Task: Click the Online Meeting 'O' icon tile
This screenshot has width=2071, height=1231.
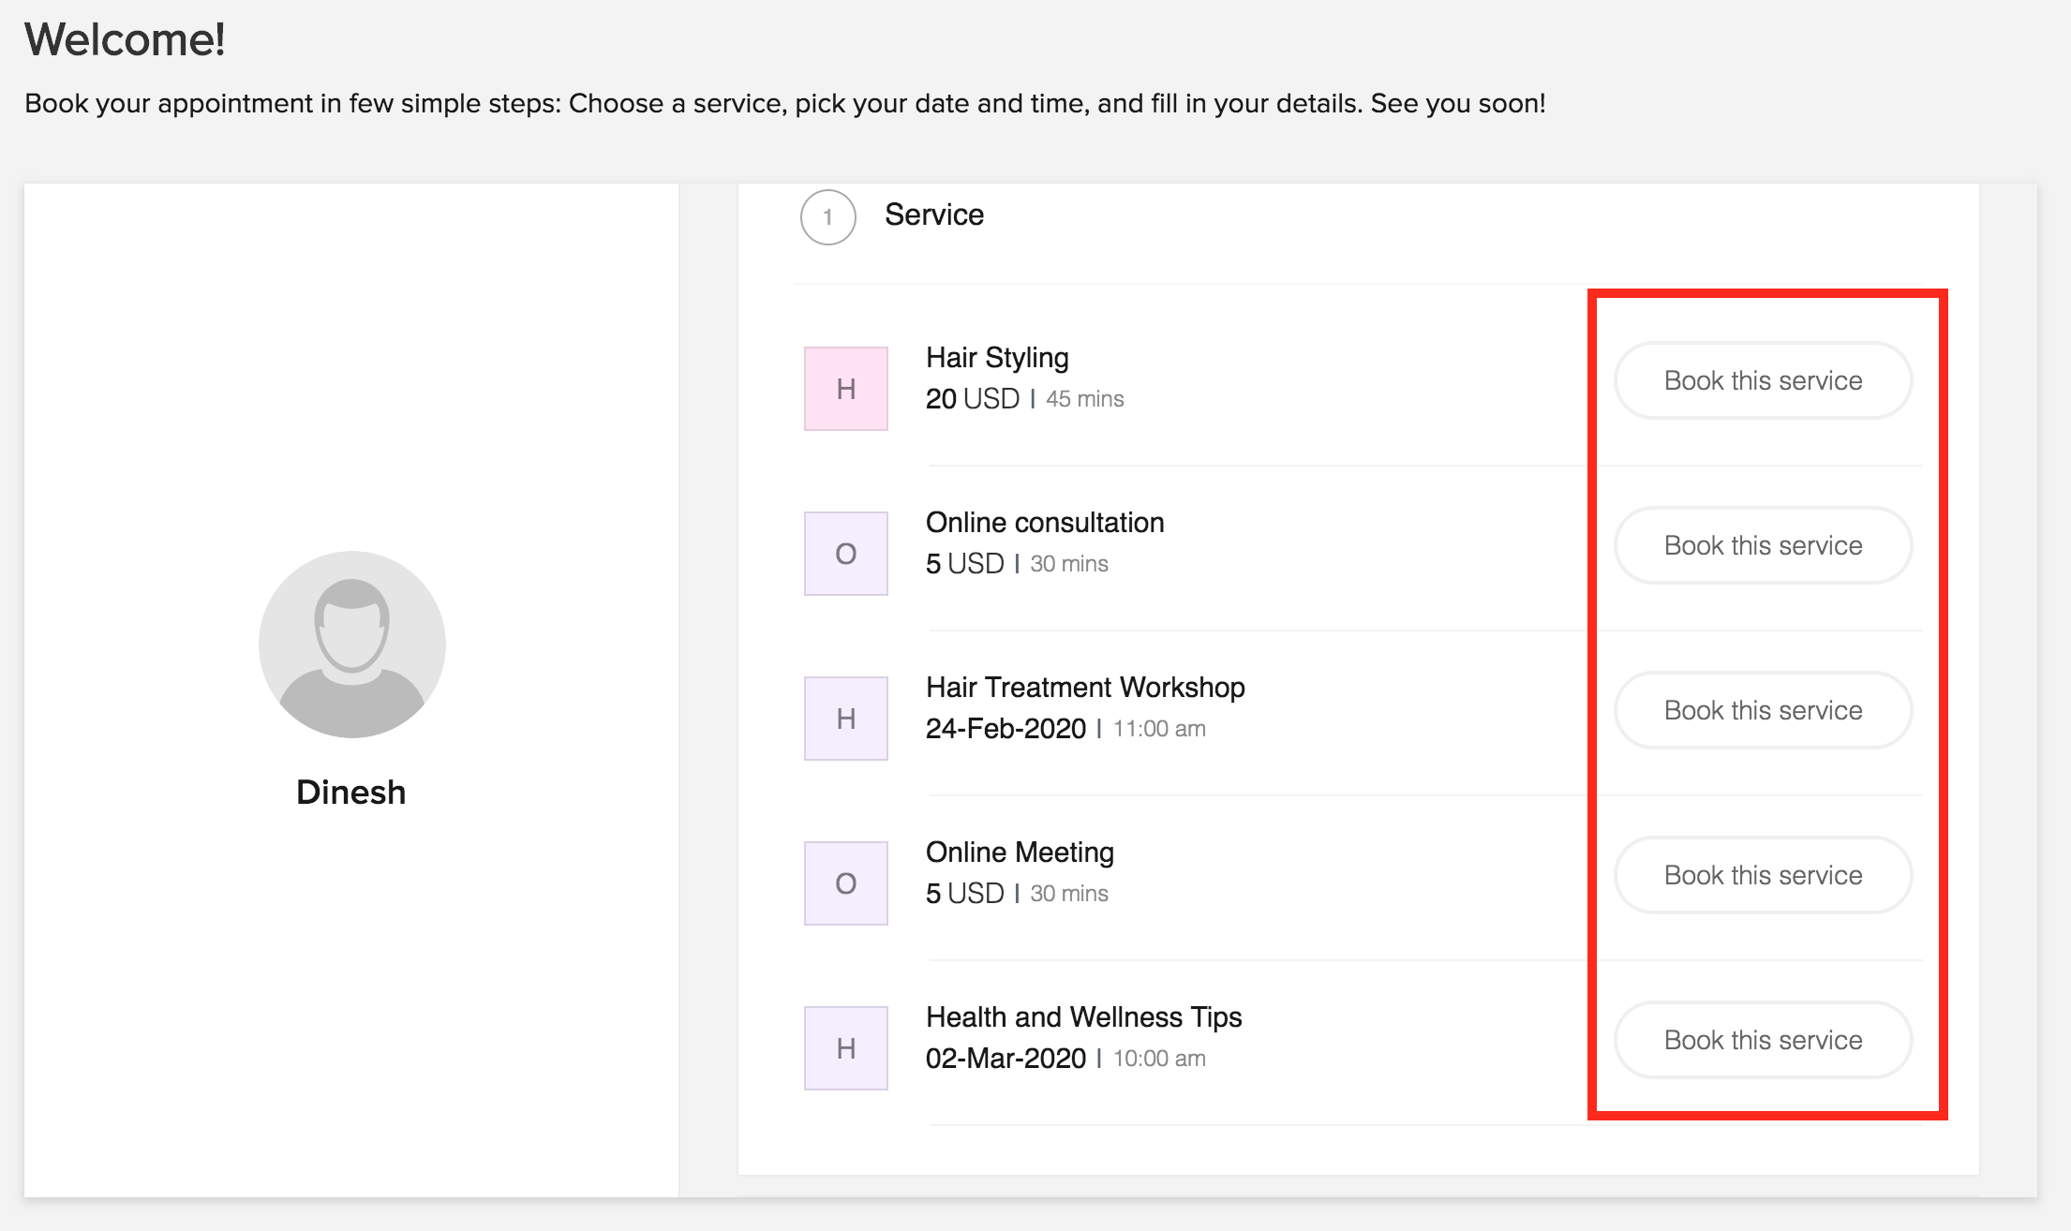Action: (845, 883)
